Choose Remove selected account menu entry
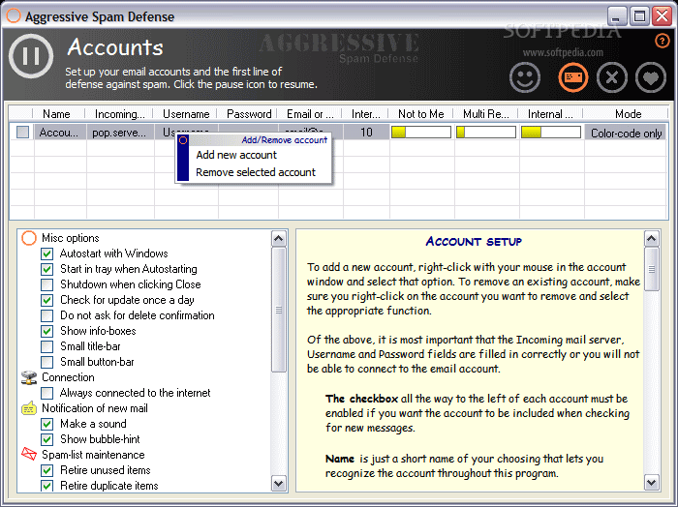 pyautogui.click(x=256, y=172)
